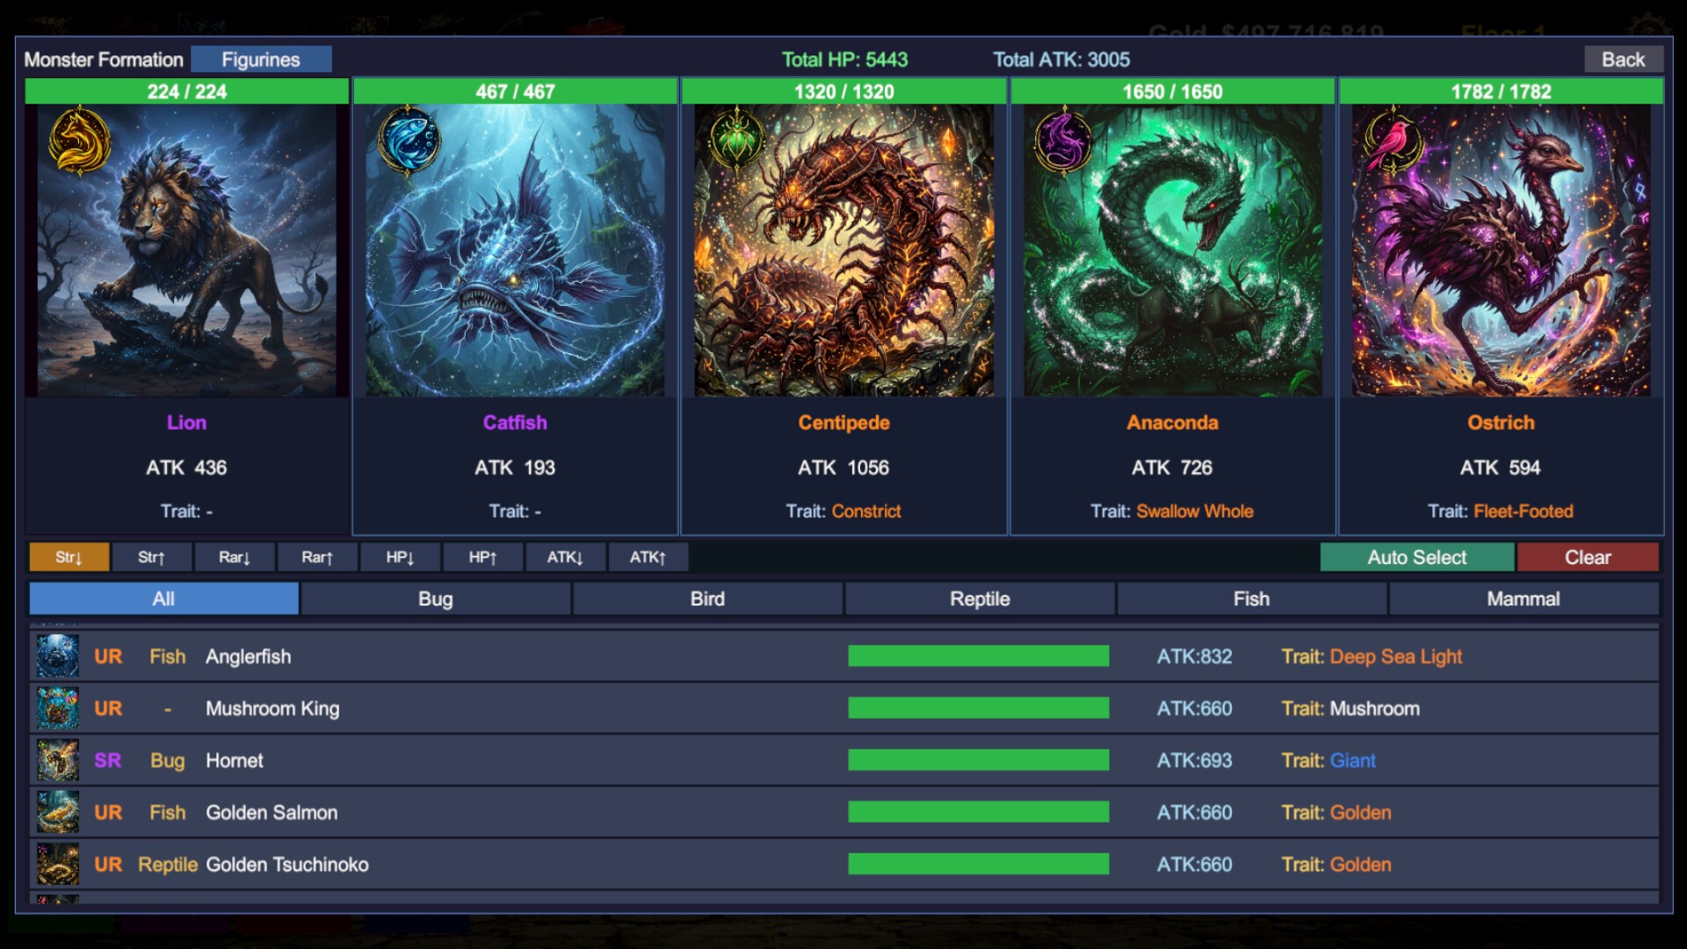This screenshot has width=1687, height=949.
Task: Click the Mushroom King thumbnail icon
Action: 58,708
